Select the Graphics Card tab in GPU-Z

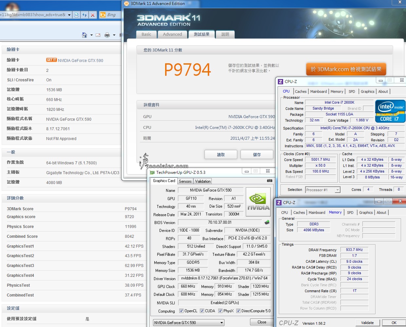click(x=164, y=181)
